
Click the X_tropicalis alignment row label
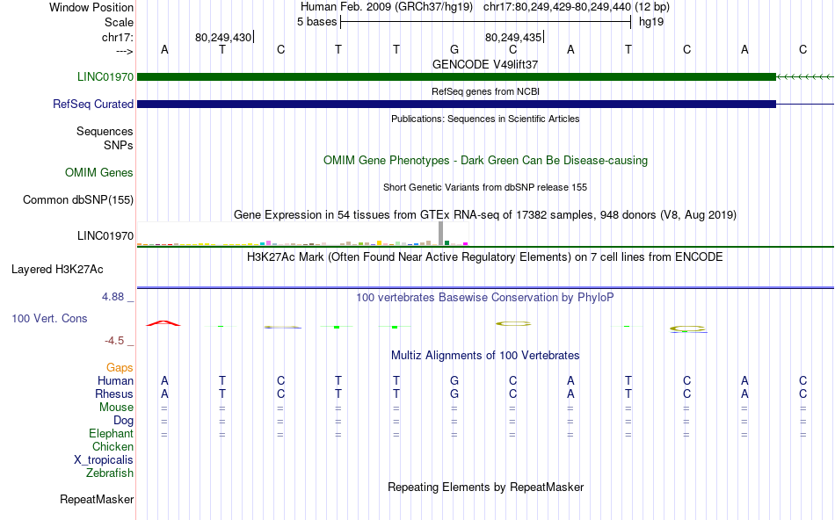tap(104, 460)
